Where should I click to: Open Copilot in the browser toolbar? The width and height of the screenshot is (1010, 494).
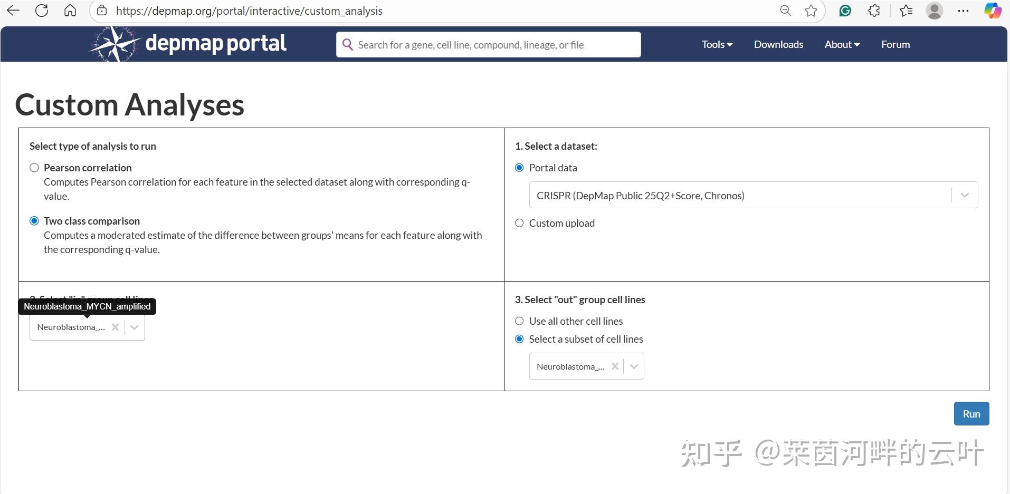click(x=994, y=10)
